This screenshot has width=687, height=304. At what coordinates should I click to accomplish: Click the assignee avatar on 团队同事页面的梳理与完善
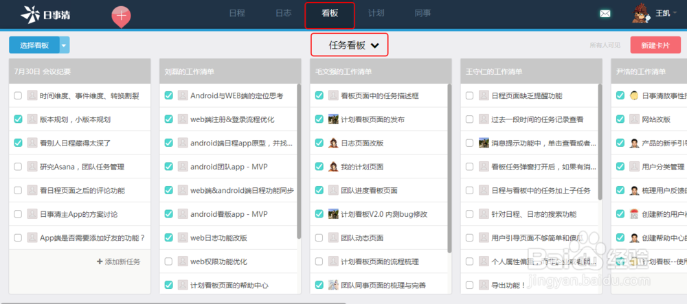333,285
